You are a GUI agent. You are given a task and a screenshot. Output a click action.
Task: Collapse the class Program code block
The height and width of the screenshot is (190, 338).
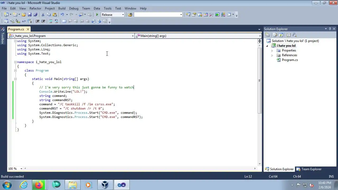15,70
